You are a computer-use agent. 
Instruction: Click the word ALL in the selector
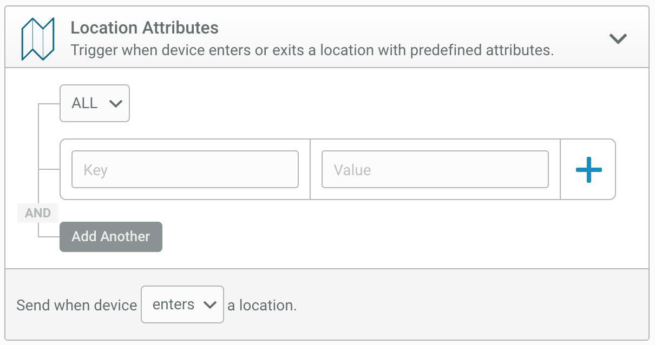click(x=84, y=103)
